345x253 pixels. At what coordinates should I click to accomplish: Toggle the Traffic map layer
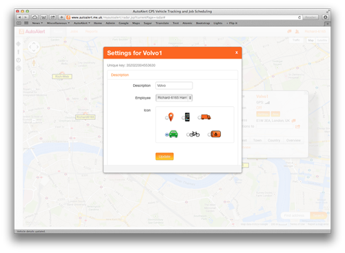point(296,40)
